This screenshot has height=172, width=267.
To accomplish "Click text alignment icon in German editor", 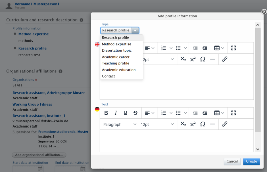I will point(147,113).
